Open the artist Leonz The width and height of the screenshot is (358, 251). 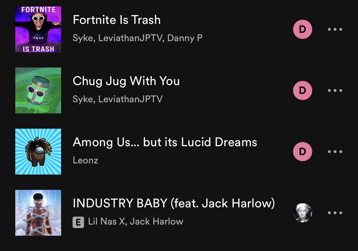point(85,160)
